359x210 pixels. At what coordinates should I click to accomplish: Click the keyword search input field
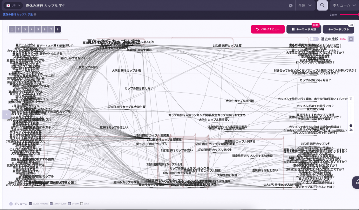pos(154,6)
